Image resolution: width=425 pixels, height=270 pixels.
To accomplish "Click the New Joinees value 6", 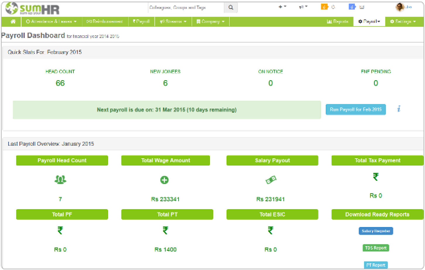I will tap(165, 83).
